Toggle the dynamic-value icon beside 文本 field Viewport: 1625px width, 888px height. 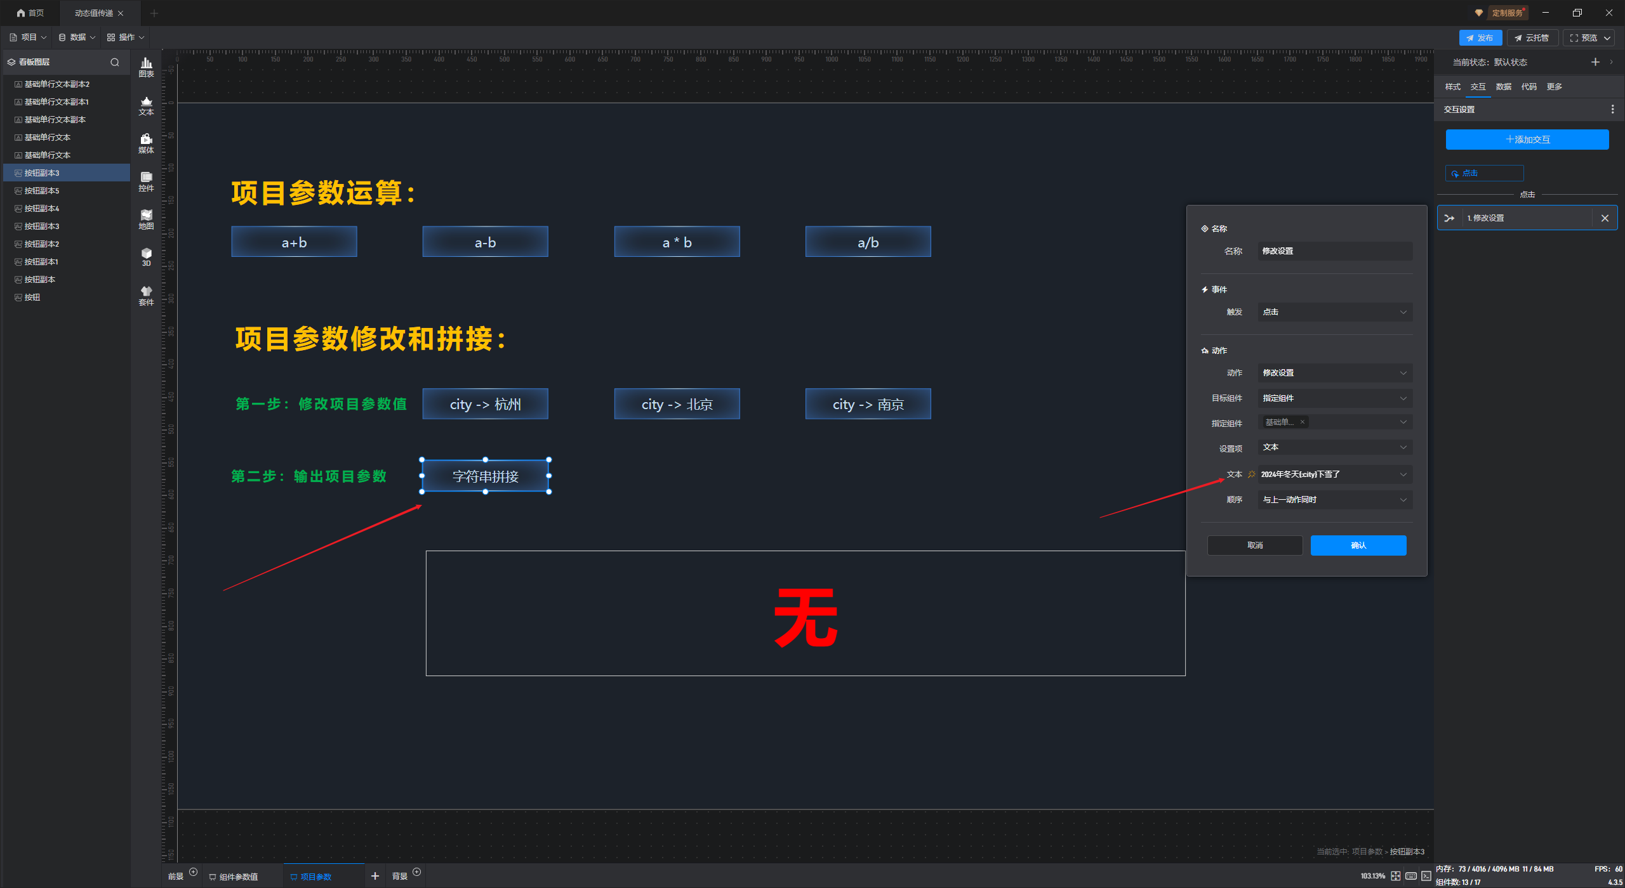(x=1252, y=474)
